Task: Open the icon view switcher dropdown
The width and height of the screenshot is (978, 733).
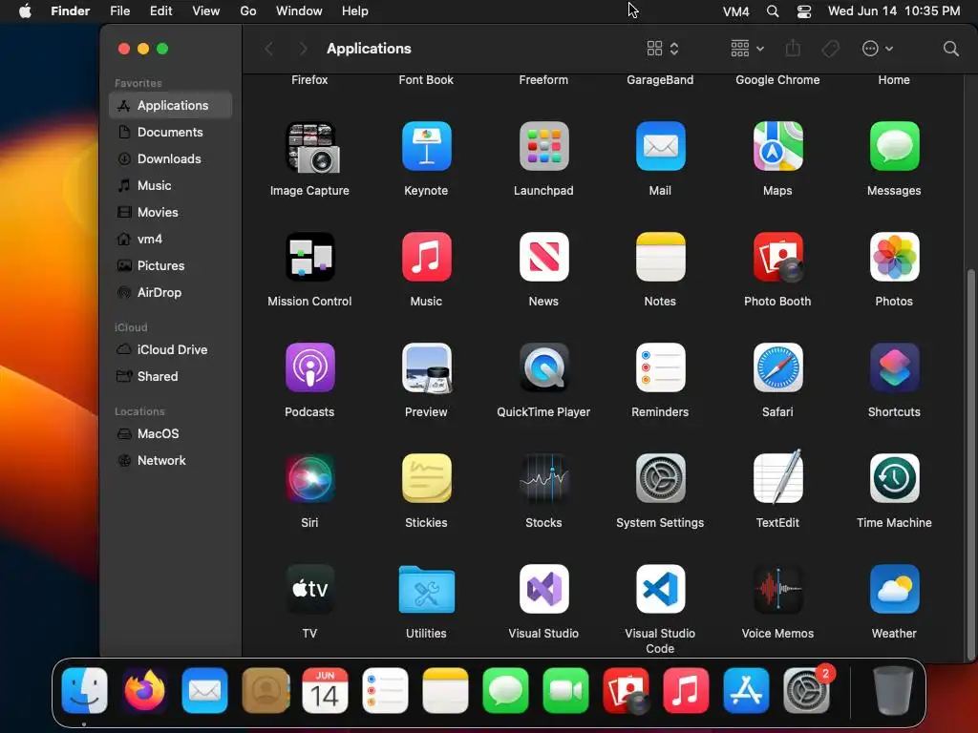Action: (663, 49)
